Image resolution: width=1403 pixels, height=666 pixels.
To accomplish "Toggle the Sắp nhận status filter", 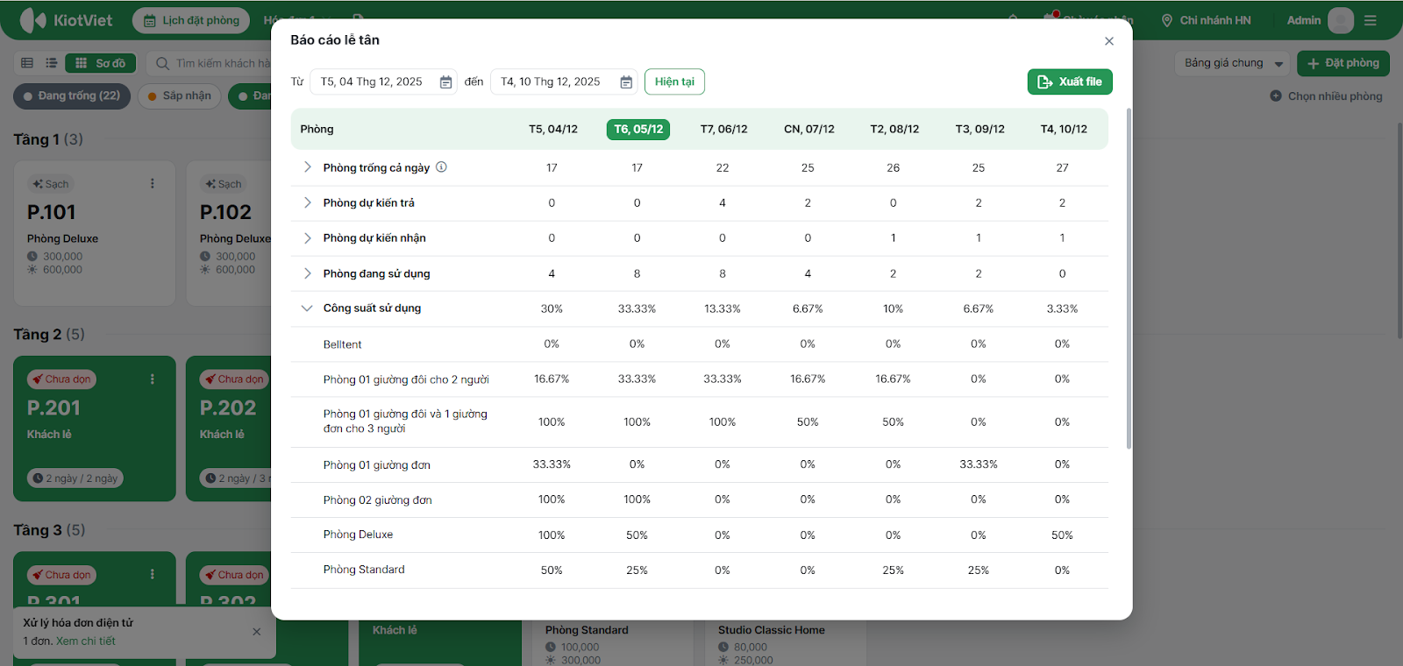I will (x=180, y=96).
